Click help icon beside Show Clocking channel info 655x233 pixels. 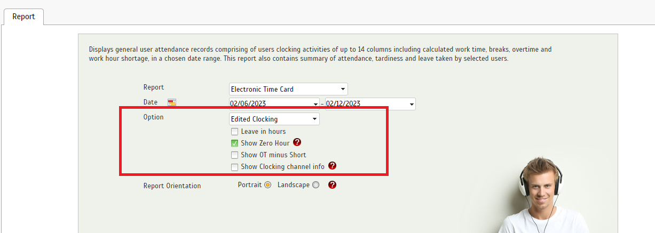332,166
